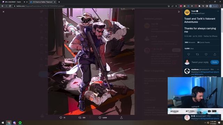Click the Tweet your reply field
Viewport: 223px width, 125px height.
pos(200,62)
